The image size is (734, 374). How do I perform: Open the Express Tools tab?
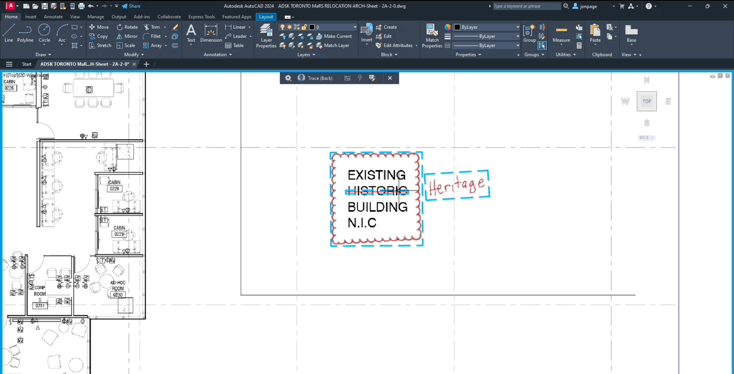coord(201,16)
